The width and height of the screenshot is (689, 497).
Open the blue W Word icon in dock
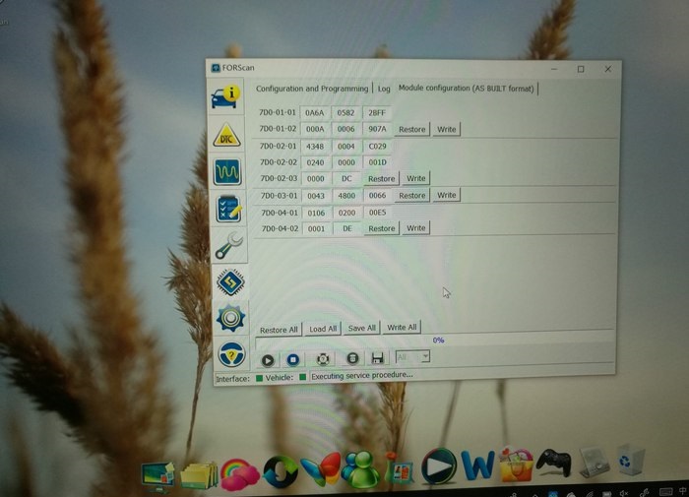point(477,466)
